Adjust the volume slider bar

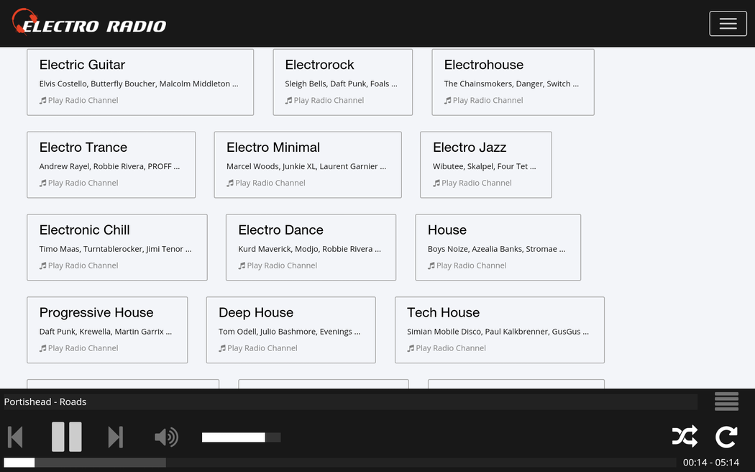pos(241,437)
